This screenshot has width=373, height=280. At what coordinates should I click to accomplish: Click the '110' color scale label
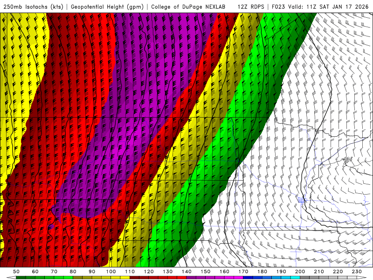click(130, 272)
